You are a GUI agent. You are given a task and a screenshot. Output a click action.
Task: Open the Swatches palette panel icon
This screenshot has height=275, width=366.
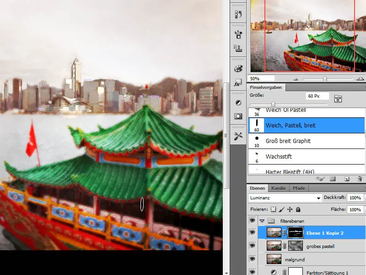coord(238,69)
